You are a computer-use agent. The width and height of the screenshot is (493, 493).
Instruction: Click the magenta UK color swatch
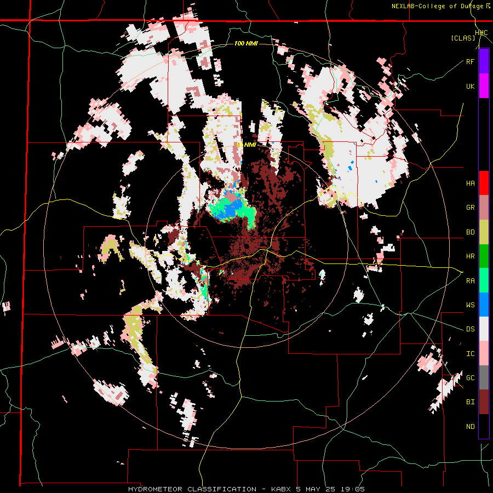tap(484, 86)
